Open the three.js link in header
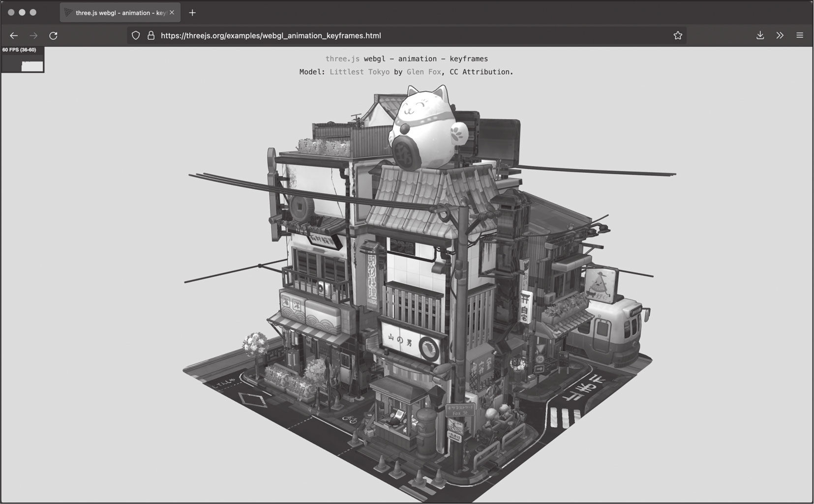814x504 pixels. pos(342,59)
